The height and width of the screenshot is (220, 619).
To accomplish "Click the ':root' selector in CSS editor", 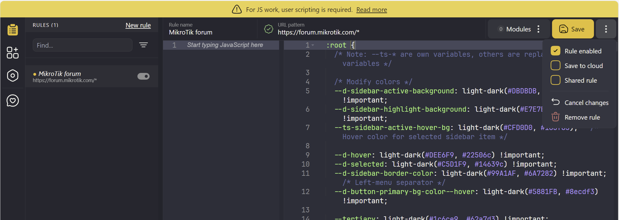I will pyautogui.click(x=336, y=45).
